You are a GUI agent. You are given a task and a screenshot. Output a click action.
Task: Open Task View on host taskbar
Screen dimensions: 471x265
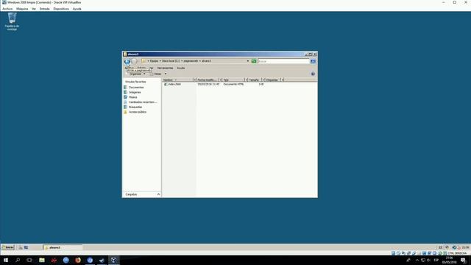click(29, 260)
